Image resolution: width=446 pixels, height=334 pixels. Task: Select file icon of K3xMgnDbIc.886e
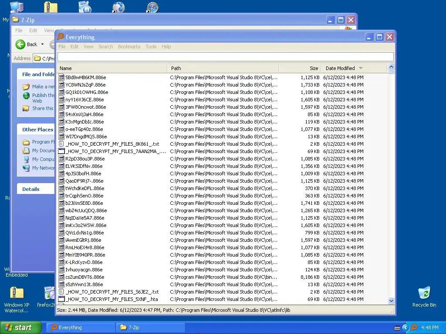pos(61,122)
